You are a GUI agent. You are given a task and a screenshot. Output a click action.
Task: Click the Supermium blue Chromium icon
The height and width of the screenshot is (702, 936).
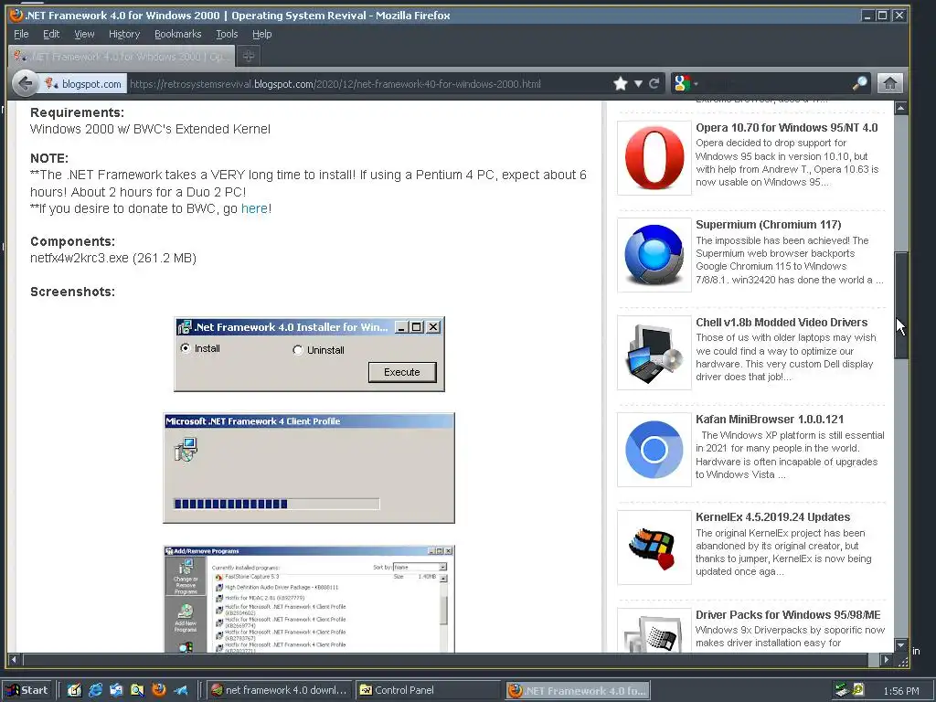pyautogui.click(x=654, y=255)
